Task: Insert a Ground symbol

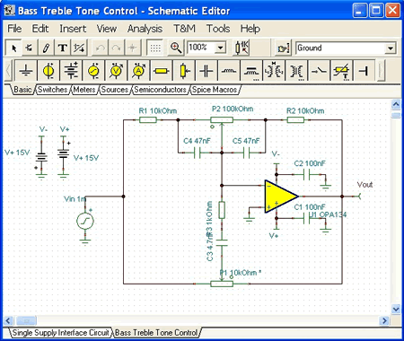Action: pyautogui.click(x=26, y=71)
